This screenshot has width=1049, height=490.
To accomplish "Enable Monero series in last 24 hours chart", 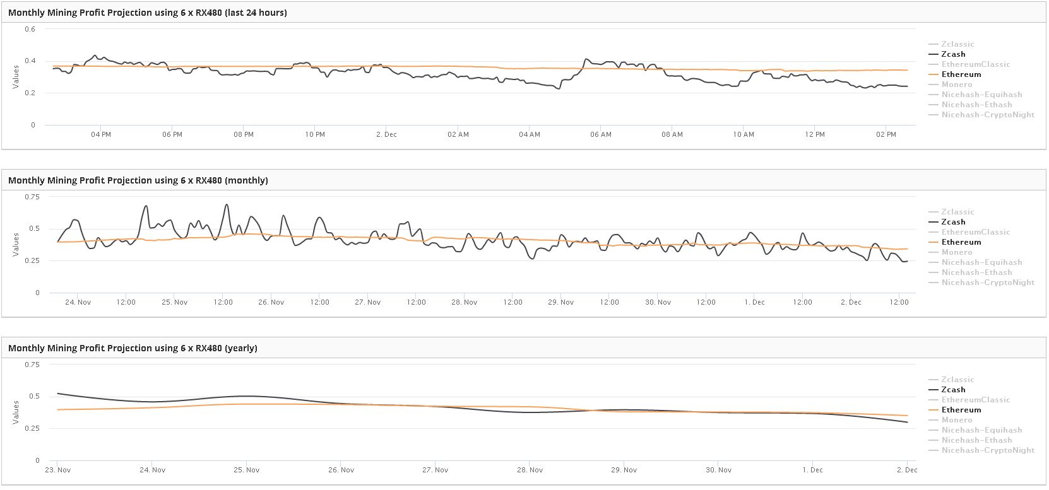I will (951, 85).
